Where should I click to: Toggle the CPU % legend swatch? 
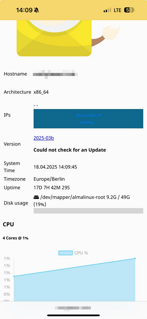click(65, 253)
